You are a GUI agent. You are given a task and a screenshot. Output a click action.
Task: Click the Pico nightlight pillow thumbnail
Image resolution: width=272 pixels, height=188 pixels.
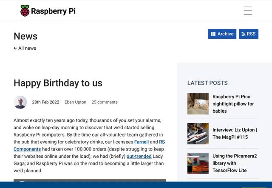(198, 104)
